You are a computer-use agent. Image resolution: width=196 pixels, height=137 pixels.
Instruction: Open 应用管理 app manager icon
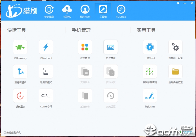[x=85, y=47]
